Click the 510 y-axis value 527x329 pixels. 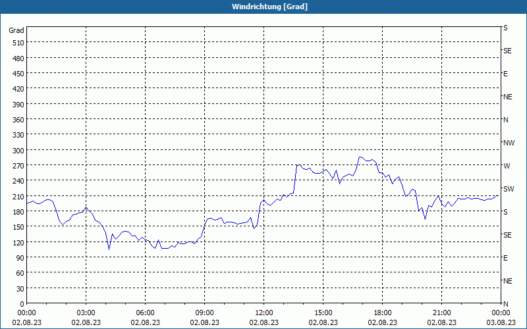[x=18, y=43]
